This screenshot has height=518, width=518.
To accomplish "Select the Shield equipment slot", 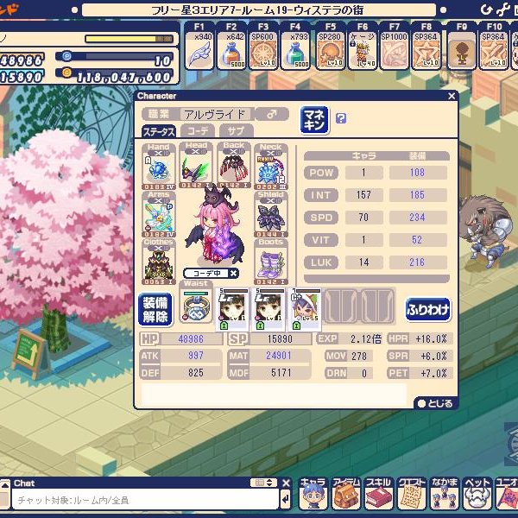I will click(x=271, y=214).
